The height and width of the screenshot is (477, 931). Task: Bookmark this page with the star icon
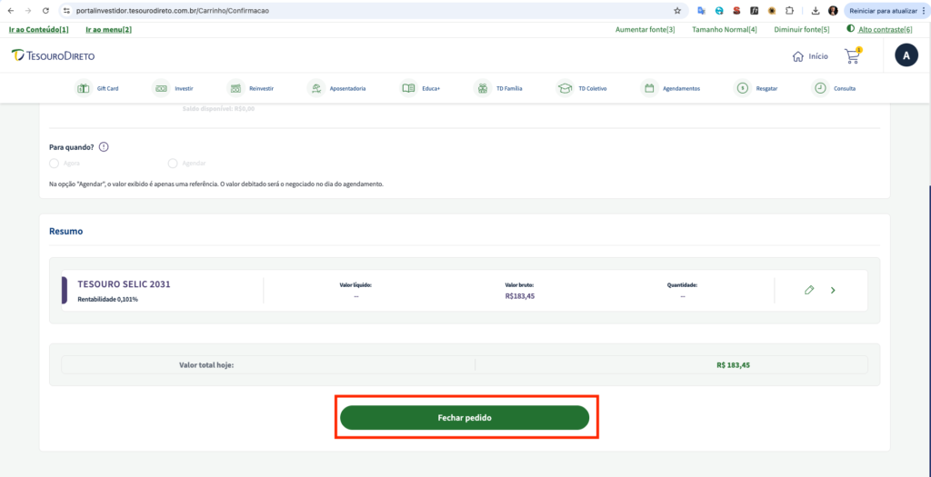click(x=676, y=11)
